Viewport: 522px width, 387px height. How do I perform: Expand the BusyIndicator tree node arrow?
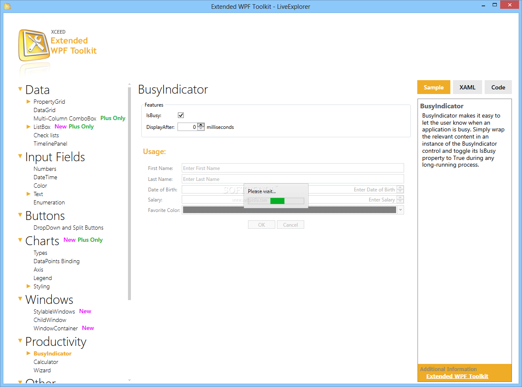coord(29,353)
